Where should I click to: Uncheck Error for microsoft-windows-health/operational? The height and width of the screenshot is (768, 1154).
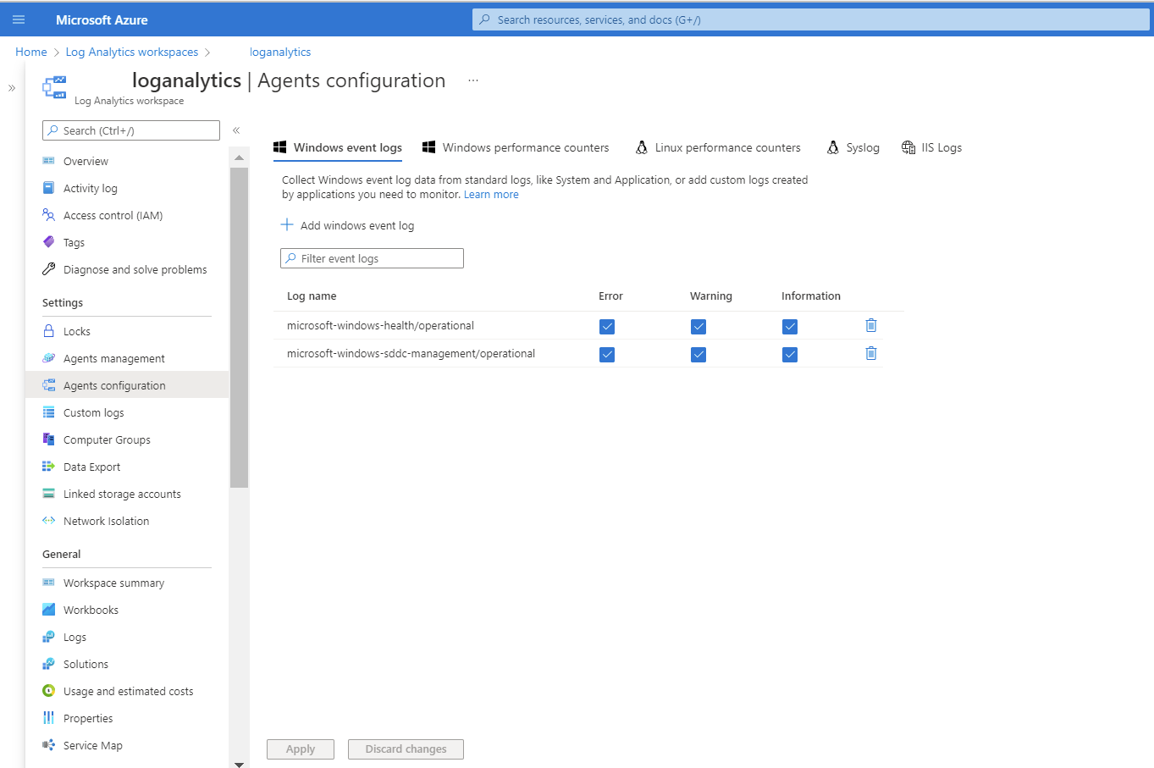point(607,326)
